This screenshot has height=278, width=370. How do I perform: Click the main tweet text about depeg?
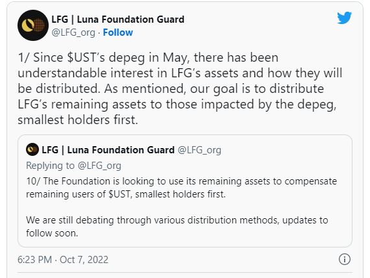tap(180, 88)
